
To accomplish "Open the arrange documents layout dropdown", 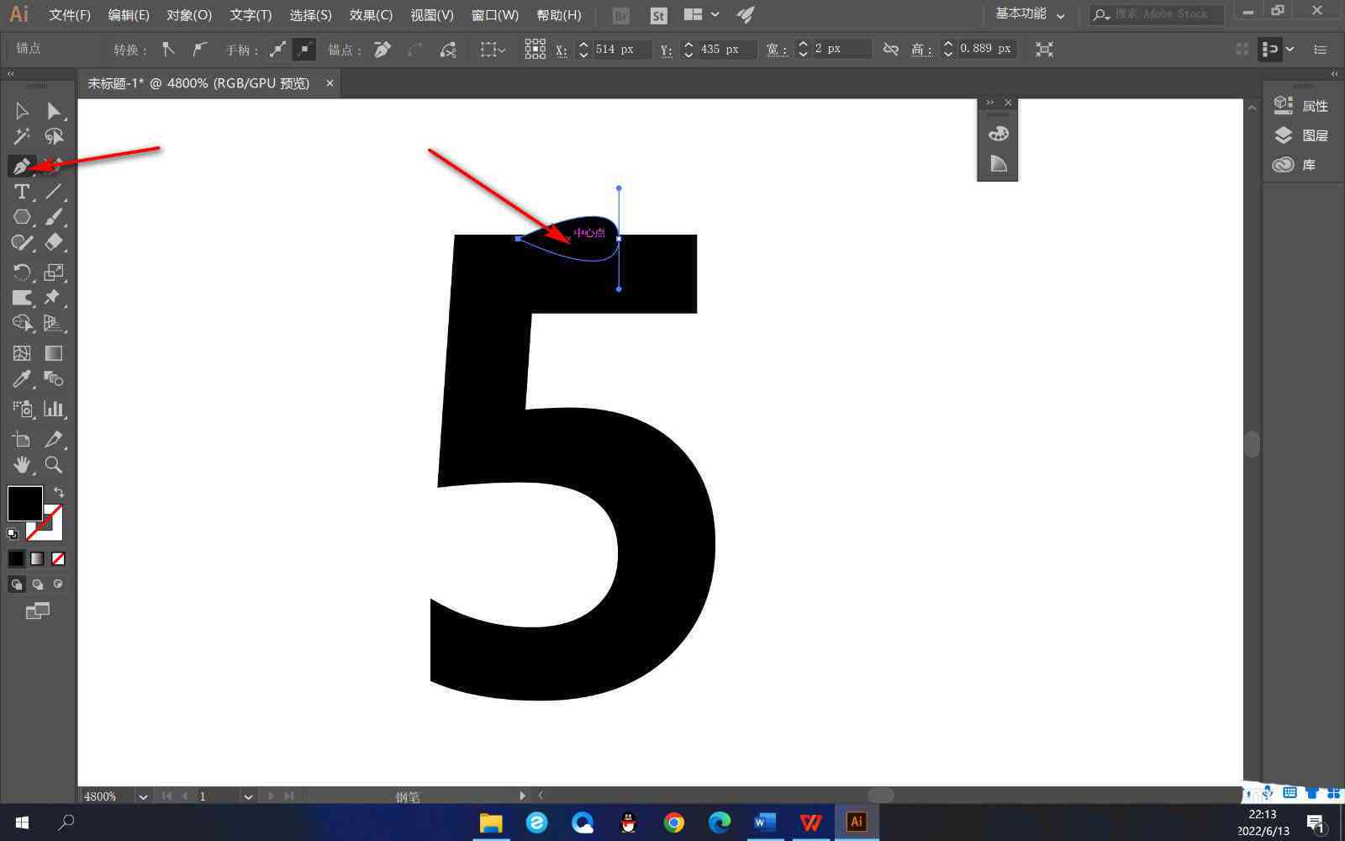I will 701,14.
